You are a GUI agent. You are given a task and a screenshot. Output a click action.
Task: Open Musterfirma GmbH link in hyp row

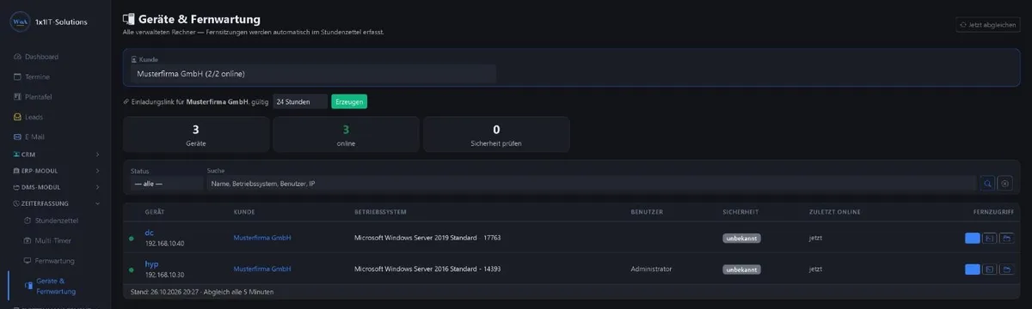[262, 270]
